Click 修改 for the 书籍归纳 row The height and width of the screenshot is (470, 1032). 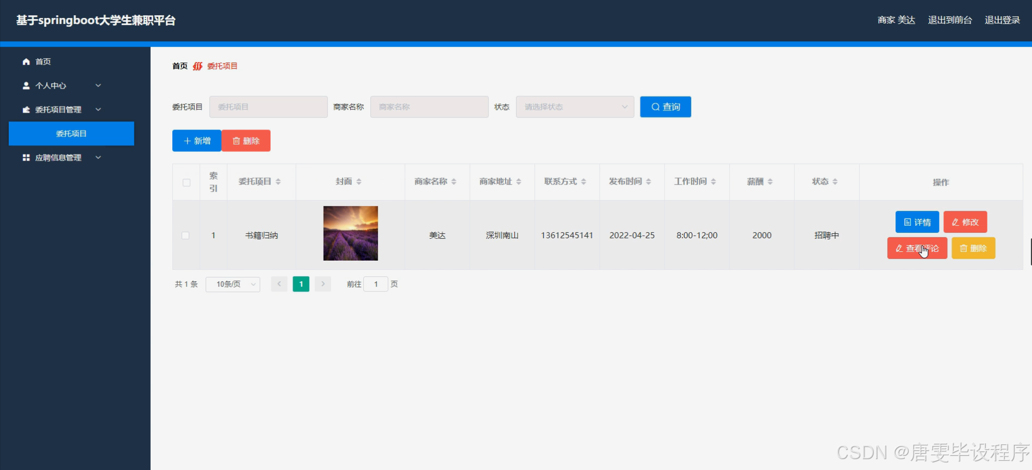click(x=965, y=222)
